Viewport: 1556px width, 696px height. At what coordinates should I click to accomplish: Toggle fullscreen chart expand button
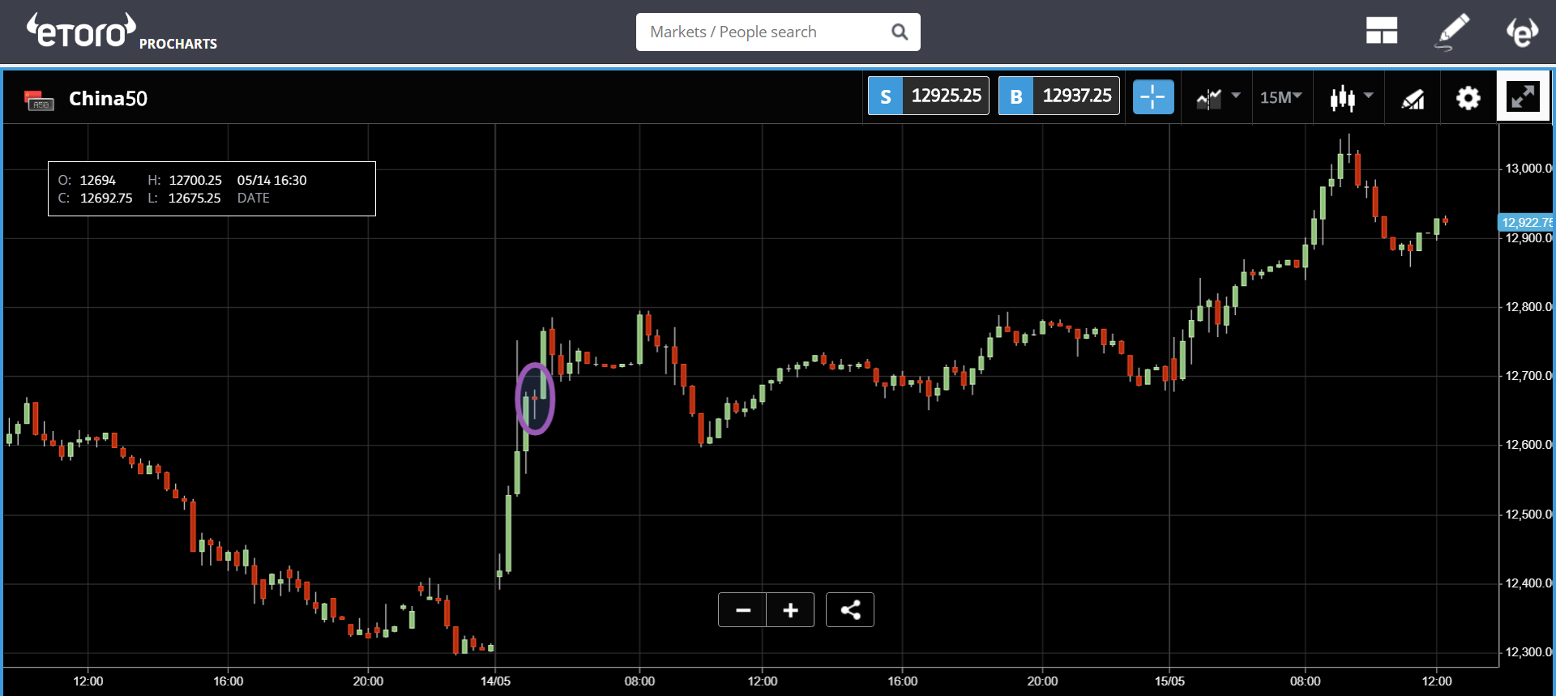(x=1523, y=97)
